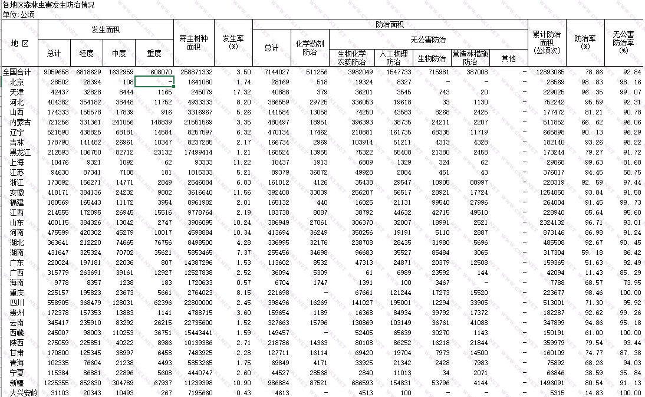This screenshot has height=397, width=645.
Task: Select 新疆's 总计 value 1225355
Action: (x=56, y=383)
